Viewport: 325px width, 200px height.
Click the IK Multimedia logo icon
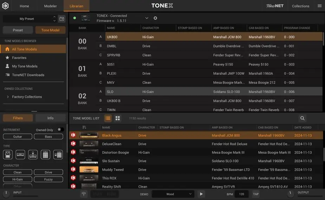(5, 6)
